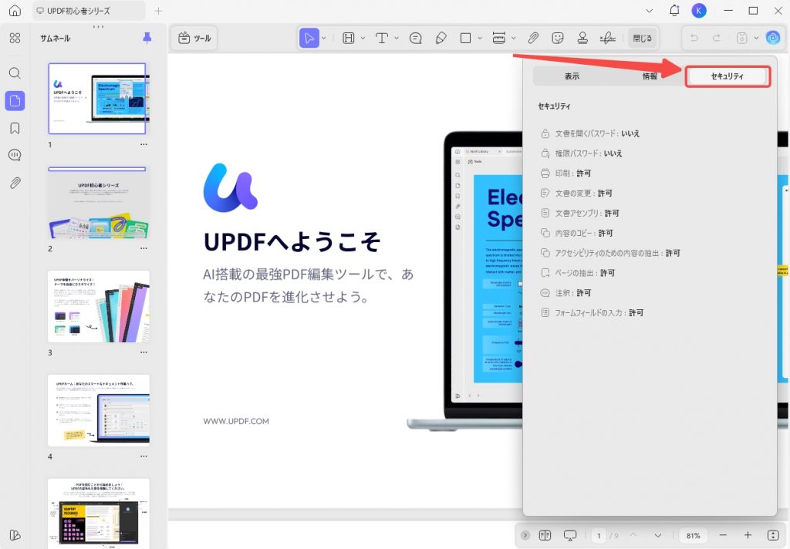Select the sticky note comment tool
790x549 pixels.
click(x=416, y=38)
